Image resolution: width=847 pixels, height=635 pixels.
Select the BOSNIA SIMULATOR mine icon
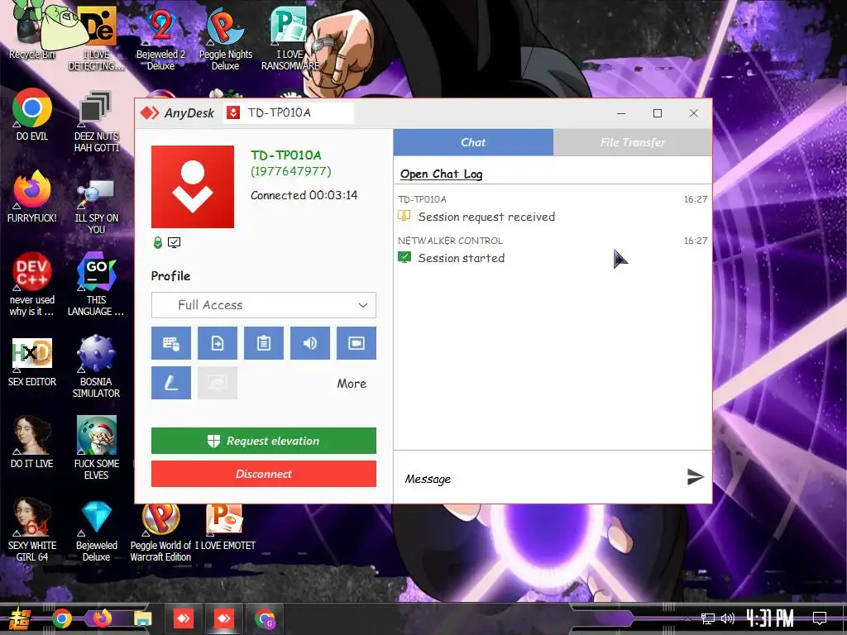pos(96,366)
